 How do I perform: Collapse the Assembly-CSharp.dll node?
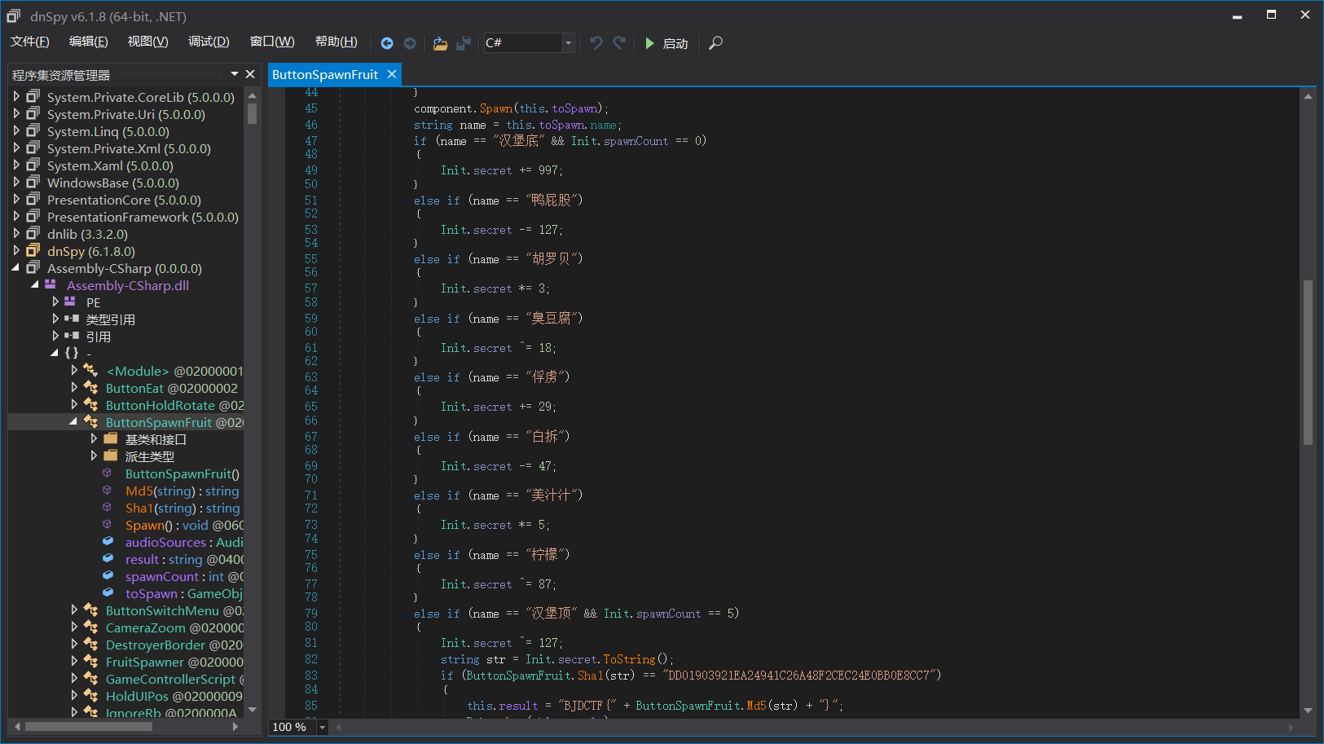point(35,285)
